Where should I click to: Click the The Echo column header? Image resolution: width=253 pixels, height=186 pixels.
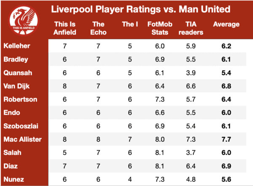pyautogui.click(x=98, y=28)
